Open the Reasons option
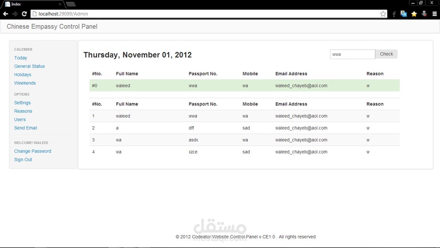 pyautogui.click(x=23, y=111)
